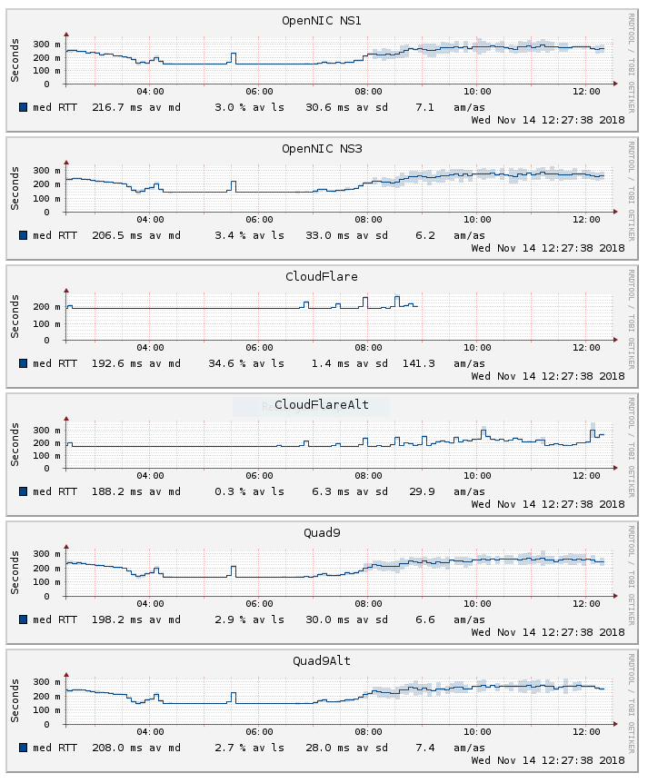This screenshot has width=648, height=783.
Task: Click the Seconds axis label on CloudFlareAlt graph
Action: 15,446
